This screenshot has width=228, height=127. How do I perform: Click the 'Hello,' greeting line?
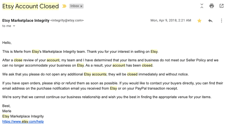7,43
